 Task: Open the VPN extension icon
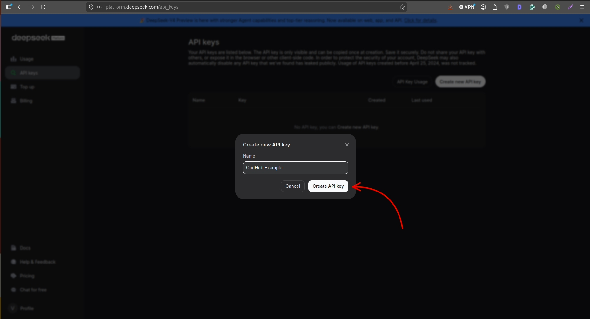point(467,7)
